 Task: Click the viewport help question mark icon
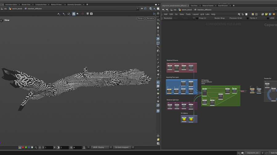tap(158, 14)
